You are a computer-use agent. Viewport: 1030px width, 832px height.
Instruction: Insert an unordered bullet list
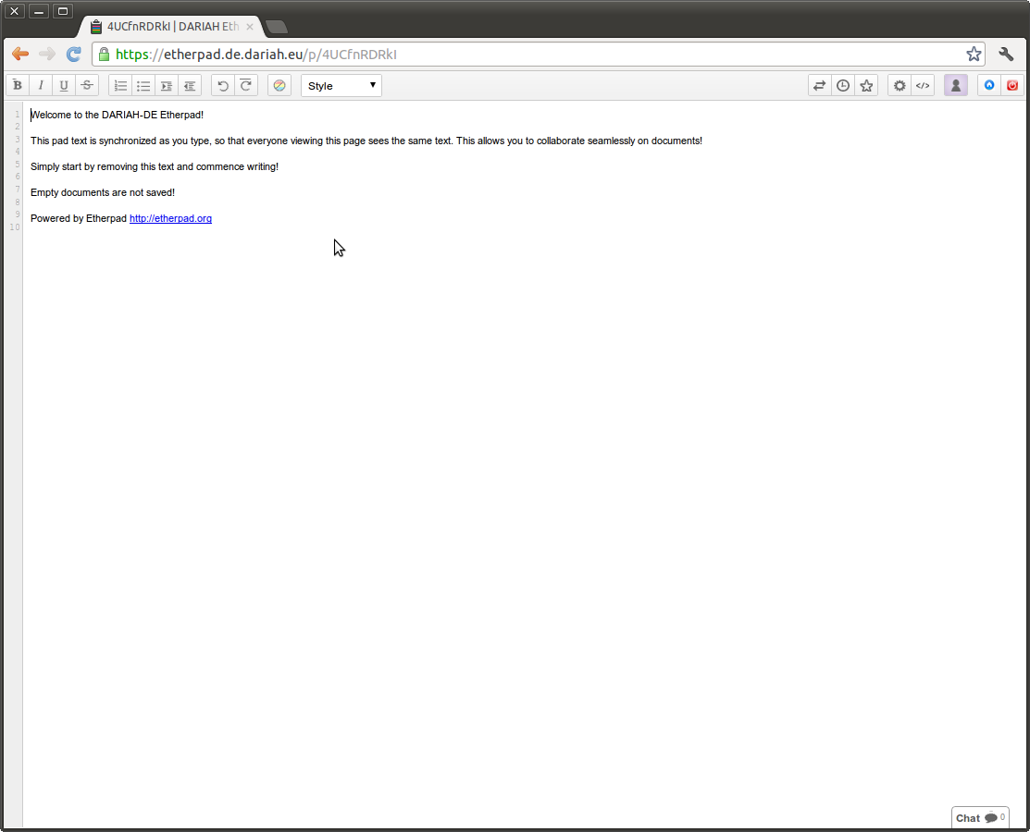click(x=143, y=86)
